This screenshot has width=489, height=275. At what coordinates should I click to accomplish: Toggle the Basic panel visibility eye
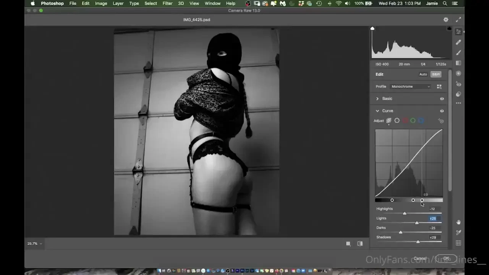pos(442,99)
